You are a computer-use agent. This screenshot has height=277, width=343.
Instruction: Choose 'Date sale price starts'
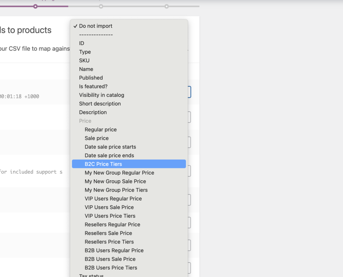coord(129,147)
